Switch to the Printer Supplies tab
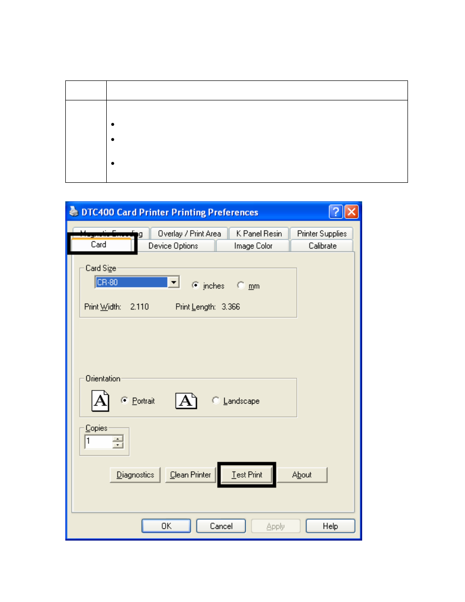The height and width of the screenshot is (602, 465). click(x=322, y=233)
